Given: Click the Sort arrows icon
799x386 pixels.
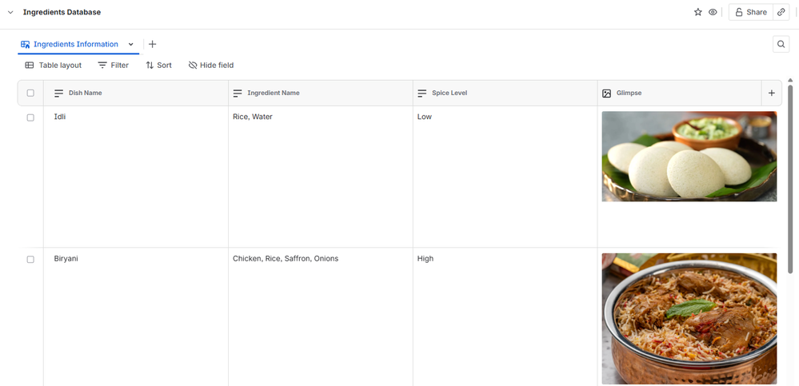Looking at the screenshot, I should click(150, 66).
